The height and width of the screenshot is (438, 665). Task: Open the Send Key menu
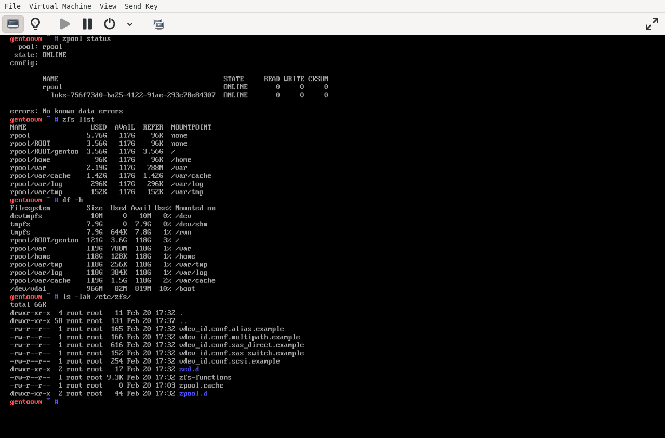(141, 6)
